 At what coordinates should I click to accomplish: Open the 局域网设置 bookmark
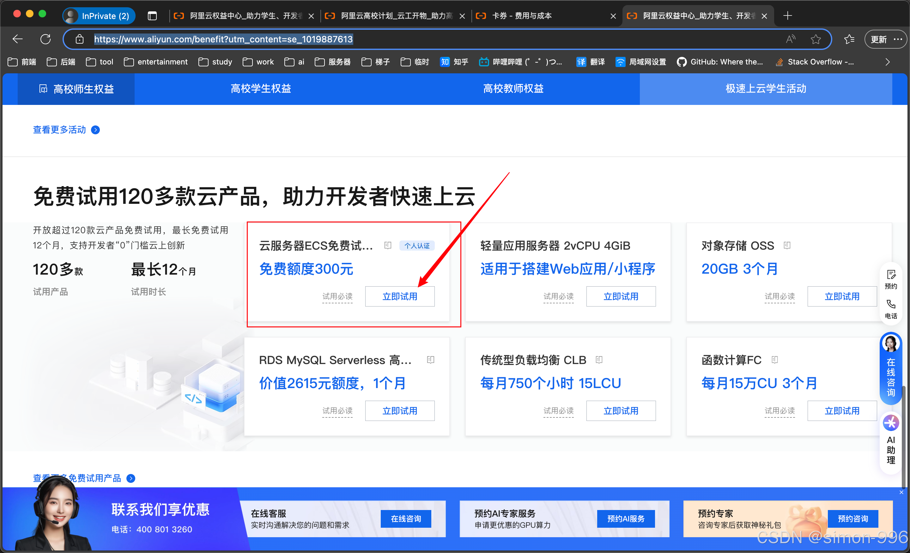click(641, 62)
